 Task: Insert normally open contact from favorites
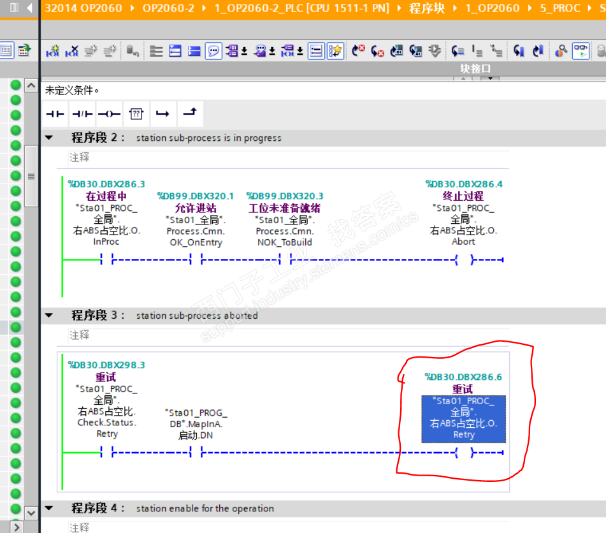point(55,113)
